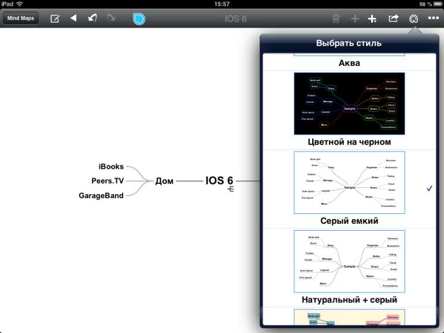Tap the collapse branch icon under IOS 6
Screen dimensions: 444x333
(231, 189)
